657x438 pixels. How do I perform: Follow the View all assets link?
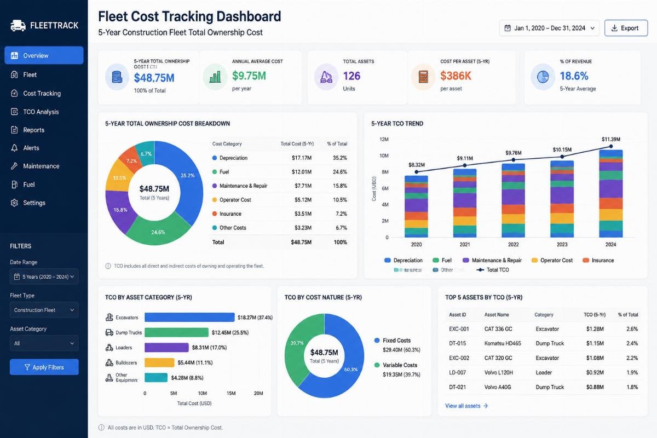coord(466,406)
